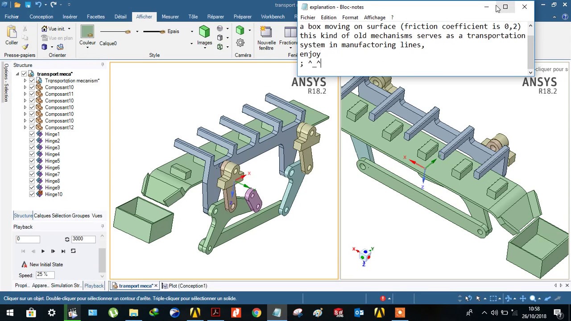Click the Vue init. home view icon
The width and height of the screenshot is (571, 321).
44,29
